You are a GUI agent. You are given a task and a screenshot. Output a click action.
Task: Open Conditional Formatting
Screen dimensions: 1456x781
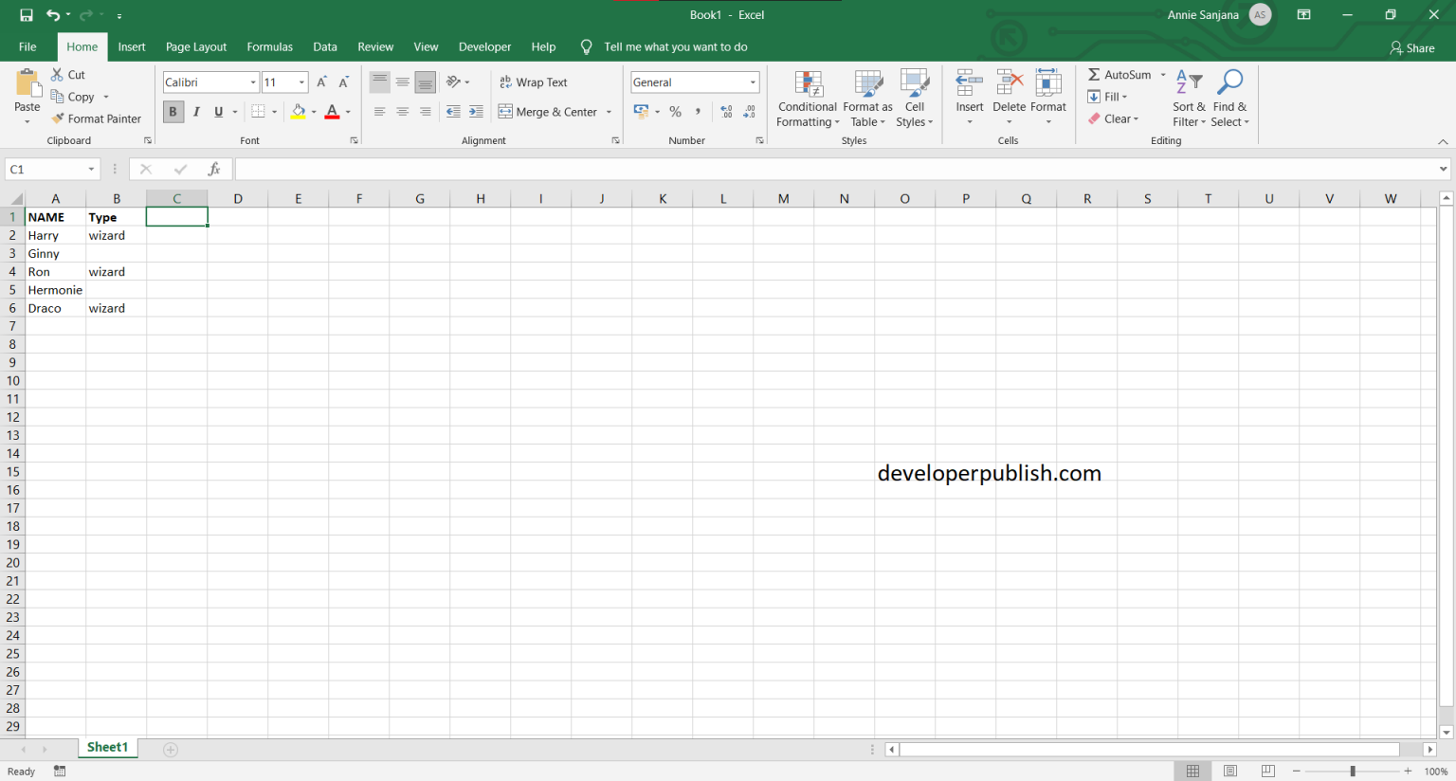[x=807, y=99]
